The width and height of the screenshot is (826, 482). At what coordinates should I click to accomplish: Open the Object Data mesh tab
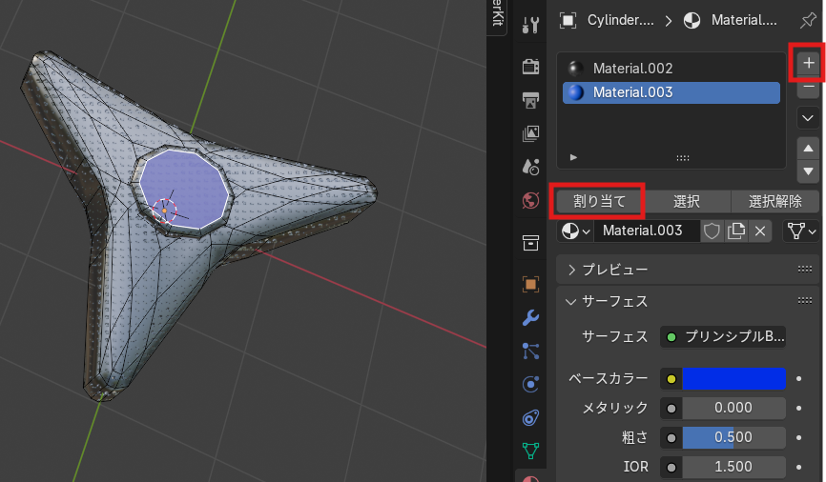click(x=530, y=451)
